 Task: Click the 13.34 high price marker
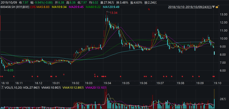(x=114, y=12)
